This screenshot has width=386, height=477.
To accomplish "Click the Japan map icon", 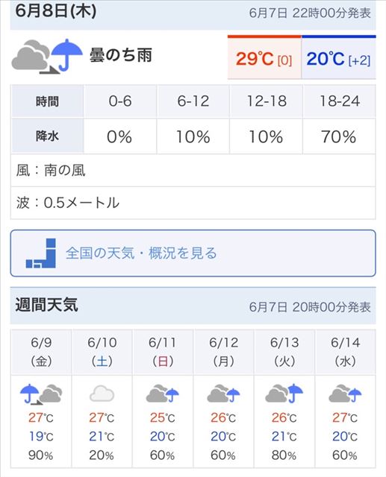I will click(41, 253).
